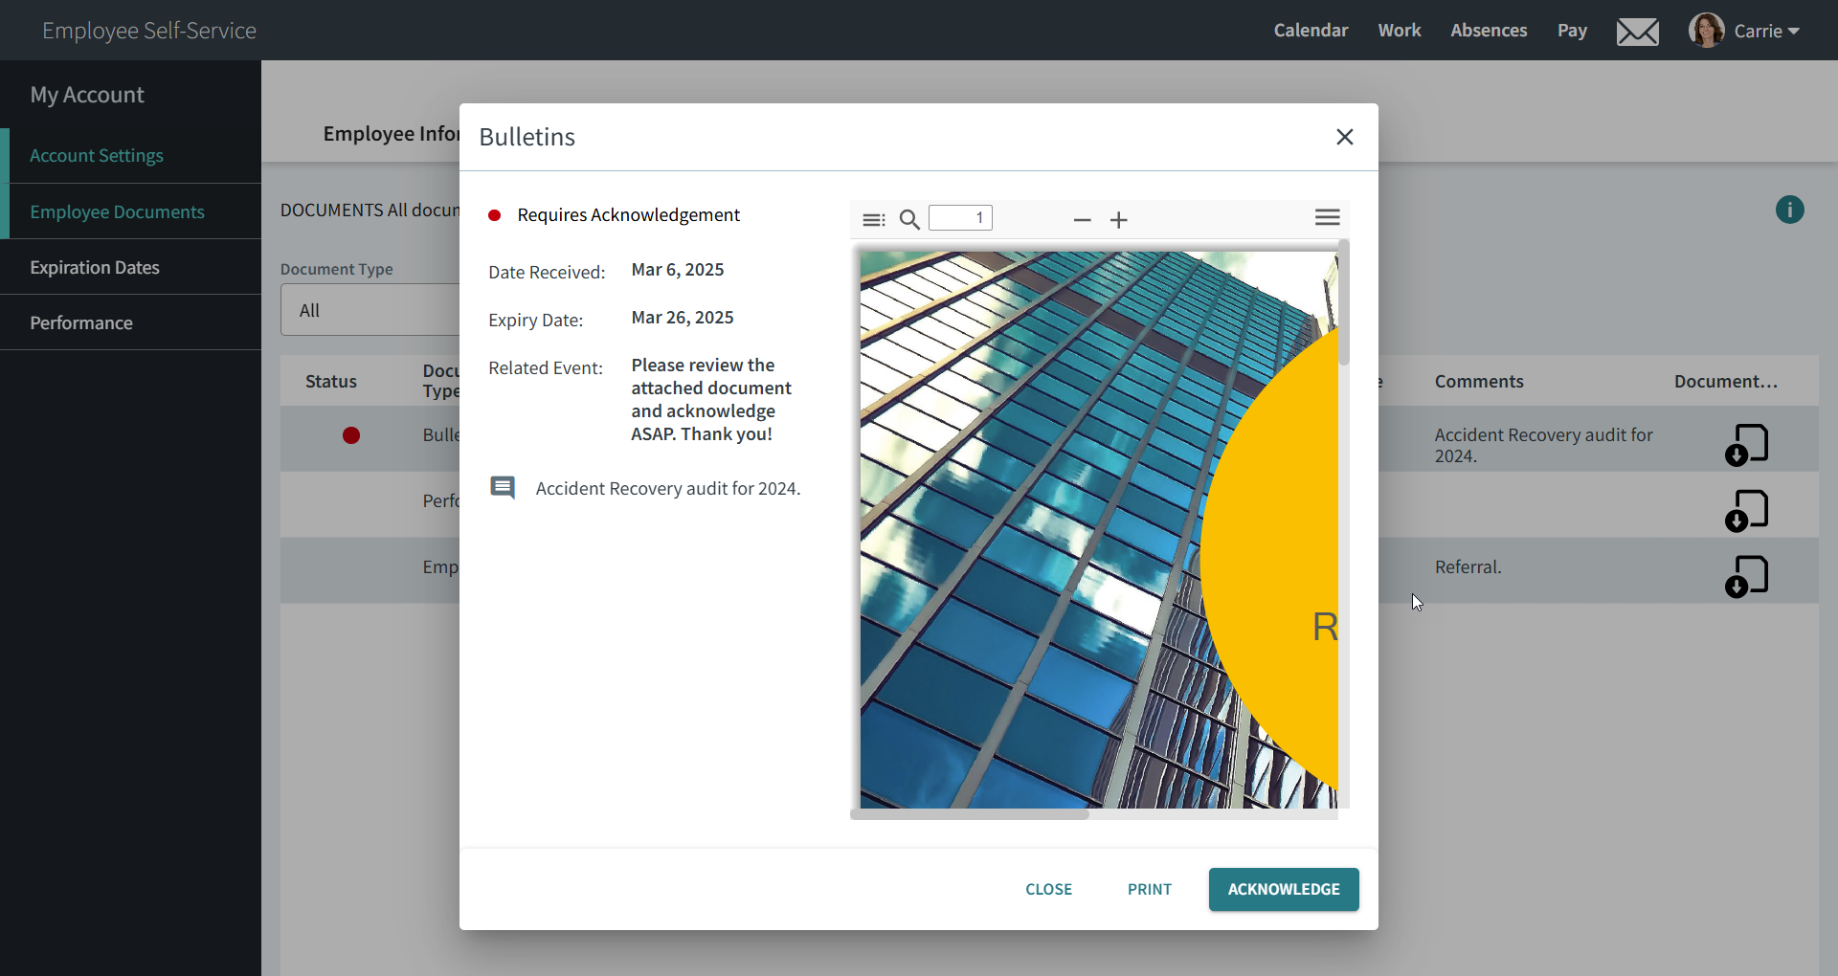The image size is (1838, 976).
Task: Open the Calendar menu
Action: (x=1310, y=31)
